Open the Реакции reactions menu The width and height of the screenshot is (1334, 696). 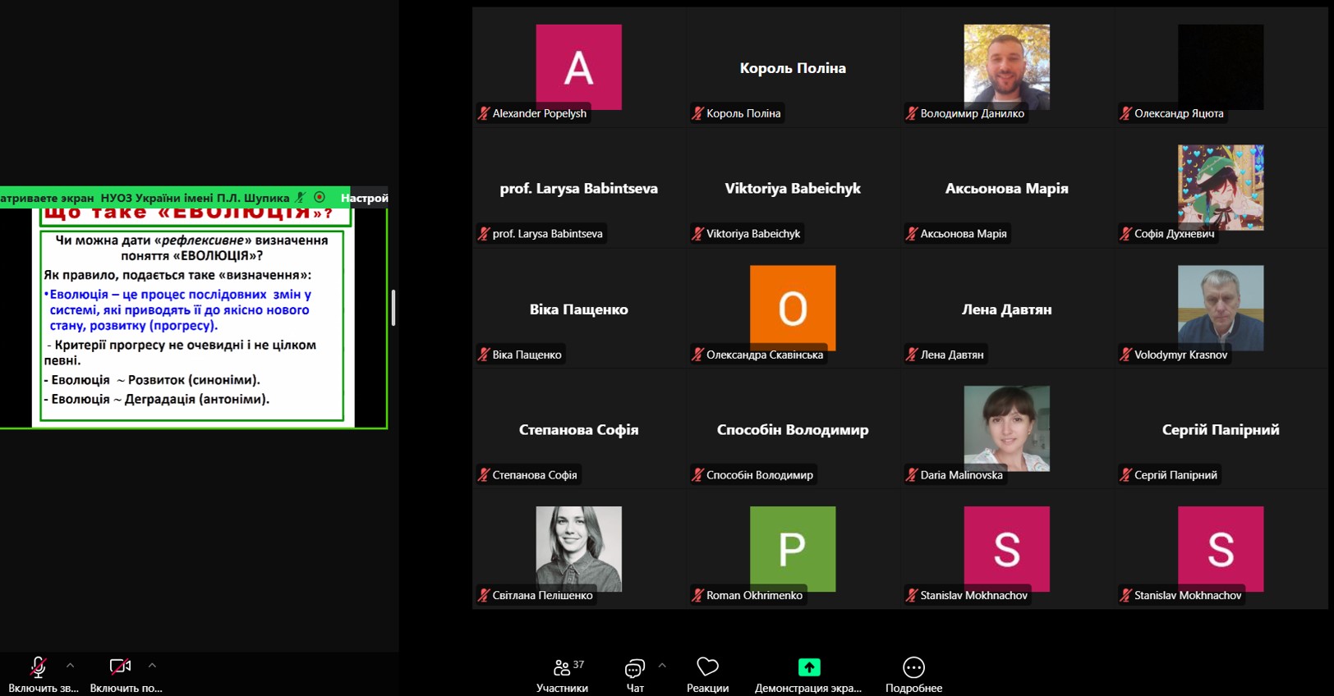point(707,674)
